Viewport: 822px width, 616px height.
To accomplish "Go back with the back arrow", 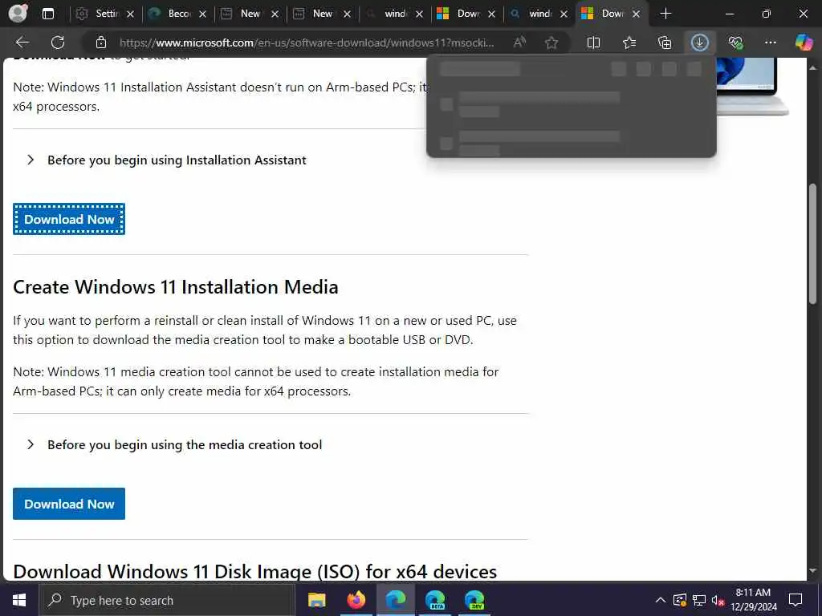I will click(22, 43).
